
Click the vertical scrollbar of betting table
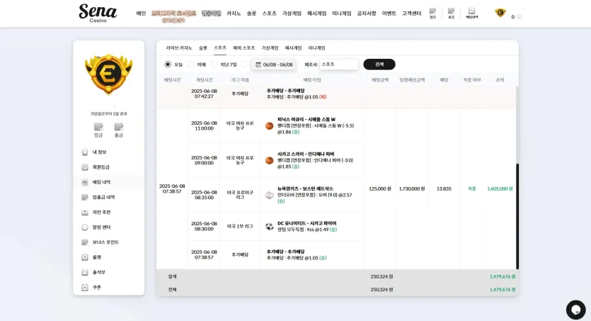coord(517,216)
